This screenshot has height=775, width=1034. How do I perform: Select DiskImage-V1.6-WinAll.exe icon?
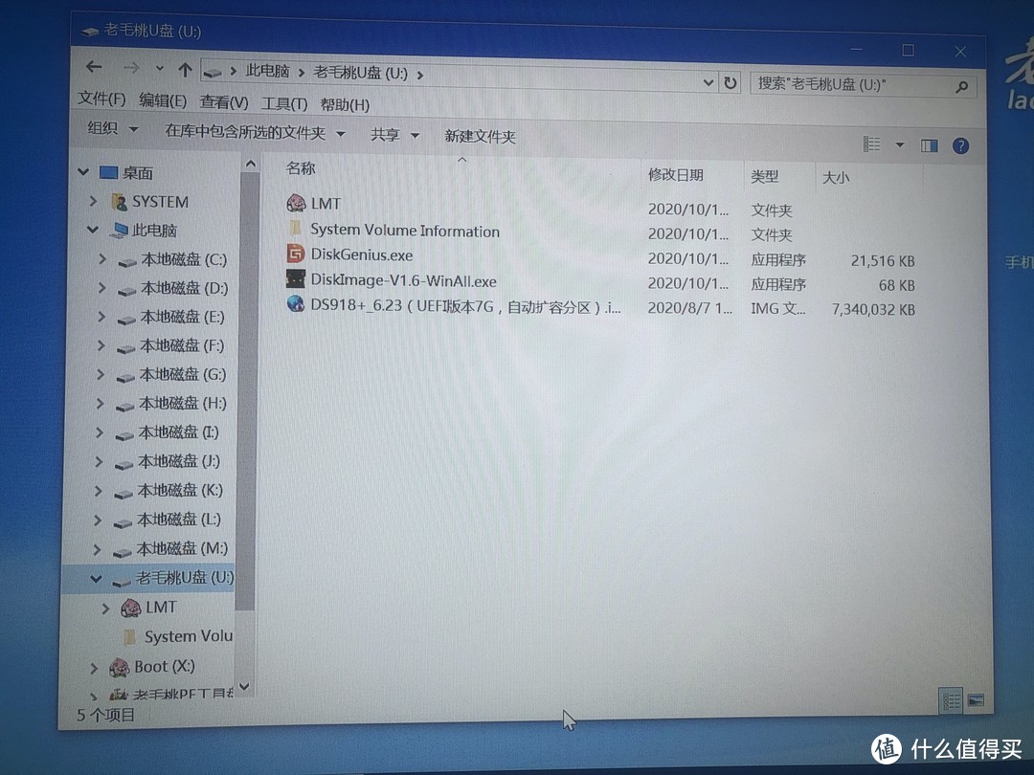click(296, 278)
